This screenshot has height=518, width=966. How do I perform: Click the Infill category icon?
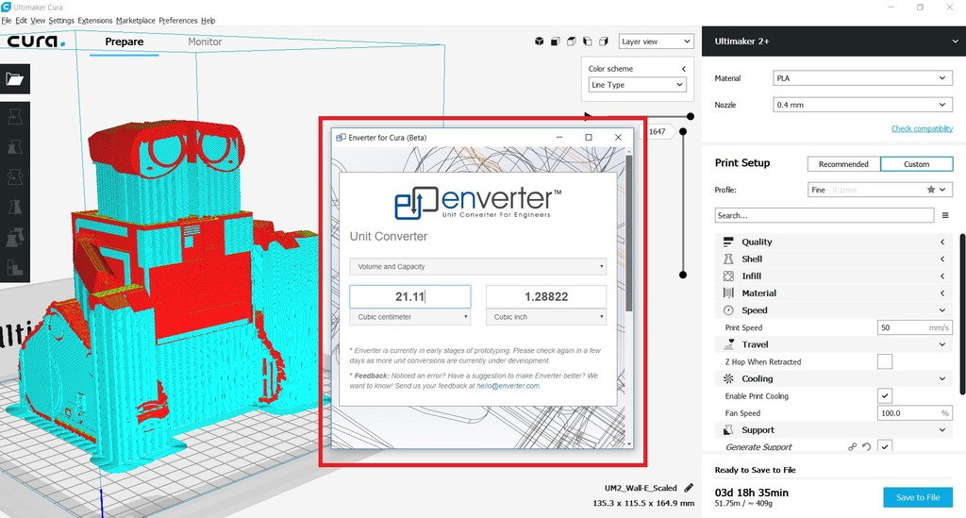tap(728, 276)
